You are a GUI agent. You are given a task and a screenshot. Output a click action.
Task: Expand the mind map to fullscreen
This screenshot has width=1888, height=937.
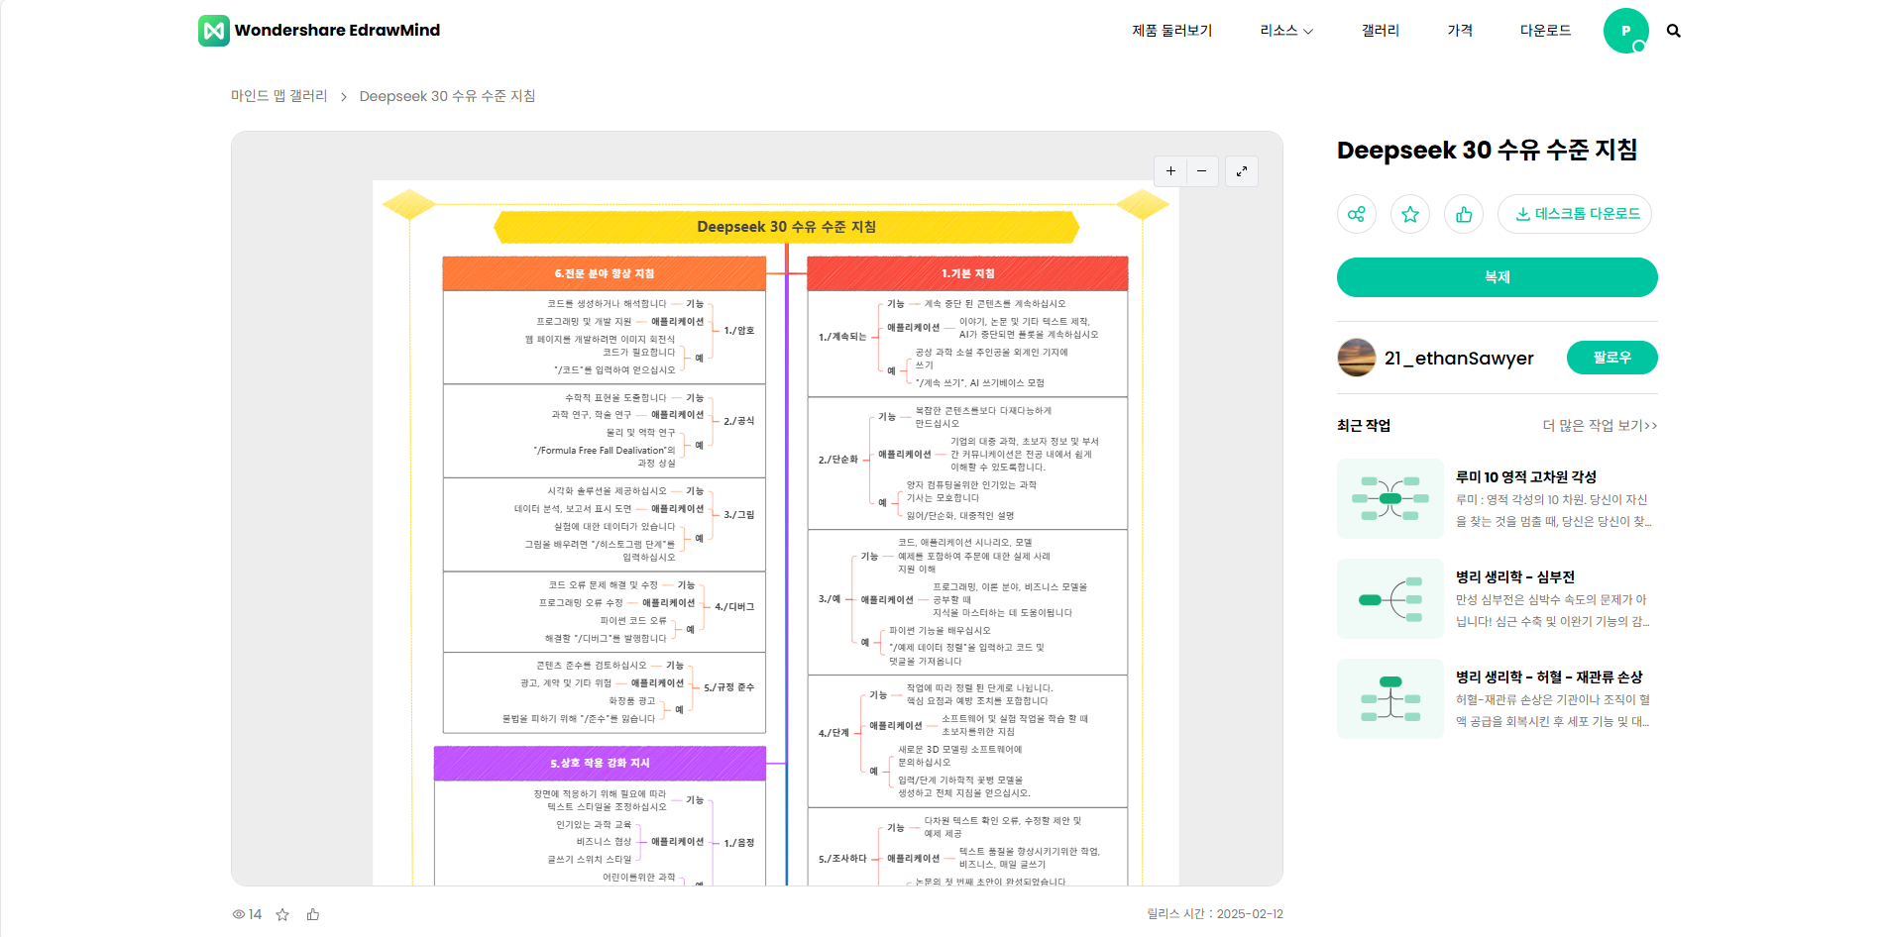click(1242, 171)
